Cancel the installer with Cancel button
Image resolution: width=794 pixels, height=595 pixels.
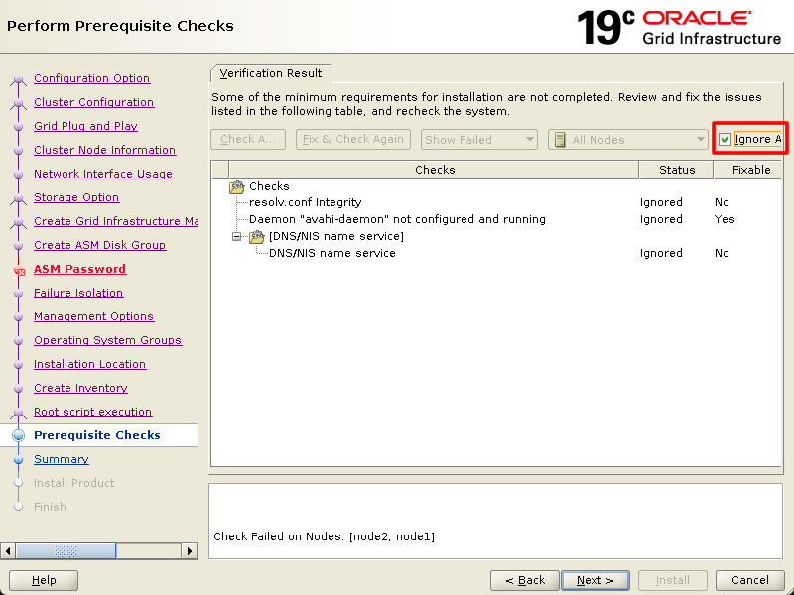750,580
